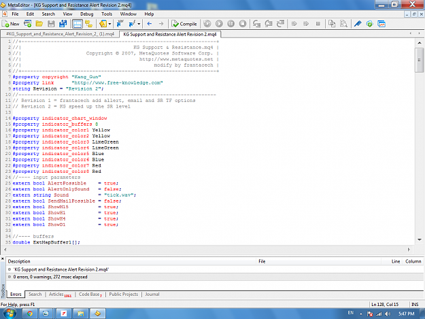Viewport: 425px width, 319px height.
Task: Click the find in files icon
Action: [343, 24]
